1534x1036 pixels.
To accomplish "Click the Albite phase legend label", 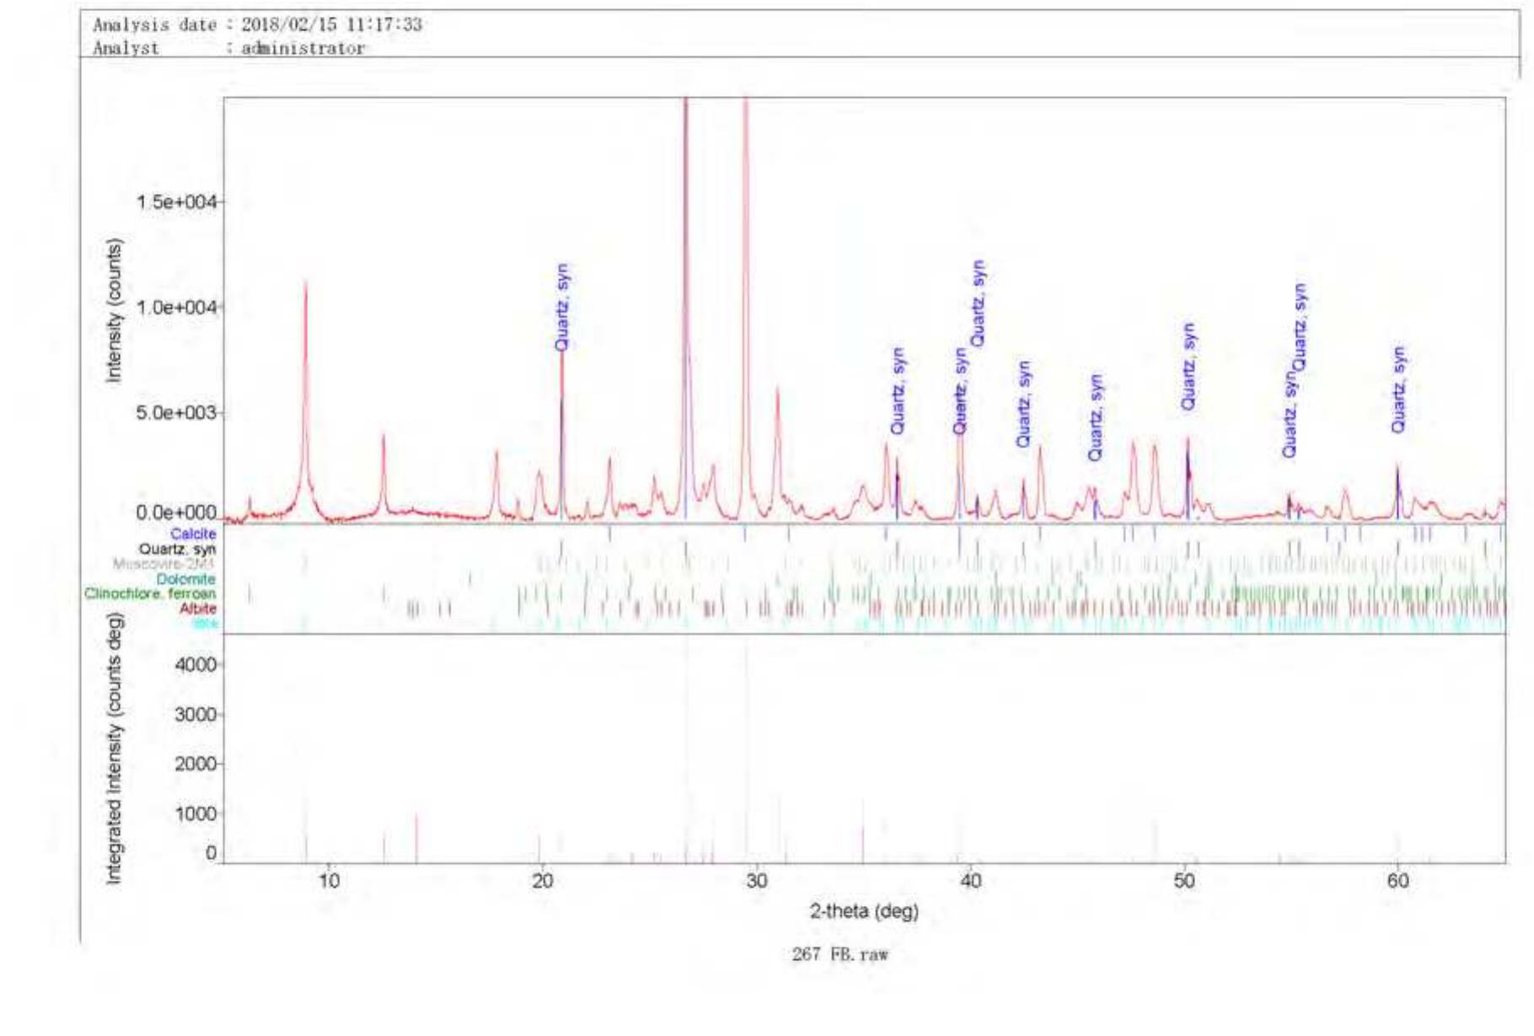I will pos(197,609).
